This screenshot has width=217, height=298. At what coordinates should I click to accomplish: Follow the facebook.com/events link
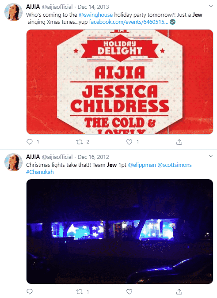[129, 22]
